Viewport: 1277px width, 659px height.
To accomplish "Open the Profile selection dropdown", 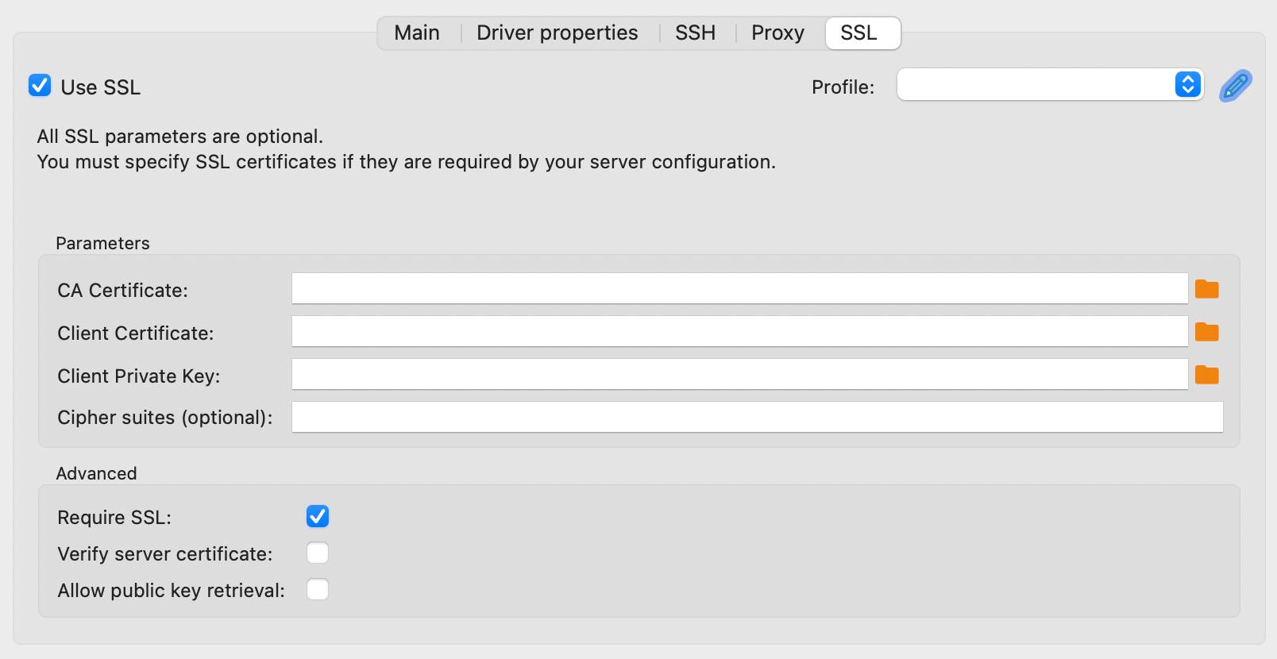I will coord(1186,84).
